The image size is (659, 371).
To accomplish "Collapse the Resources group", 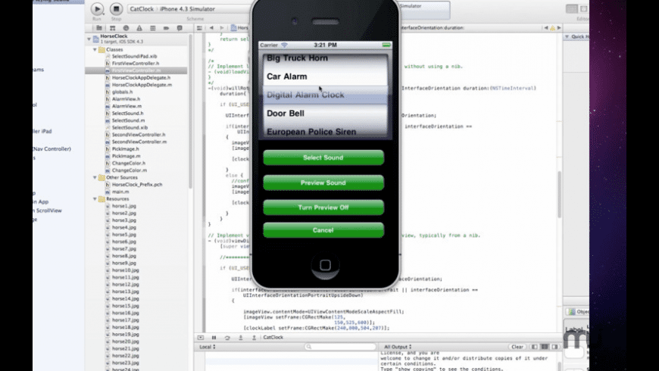I will point(95,198).
